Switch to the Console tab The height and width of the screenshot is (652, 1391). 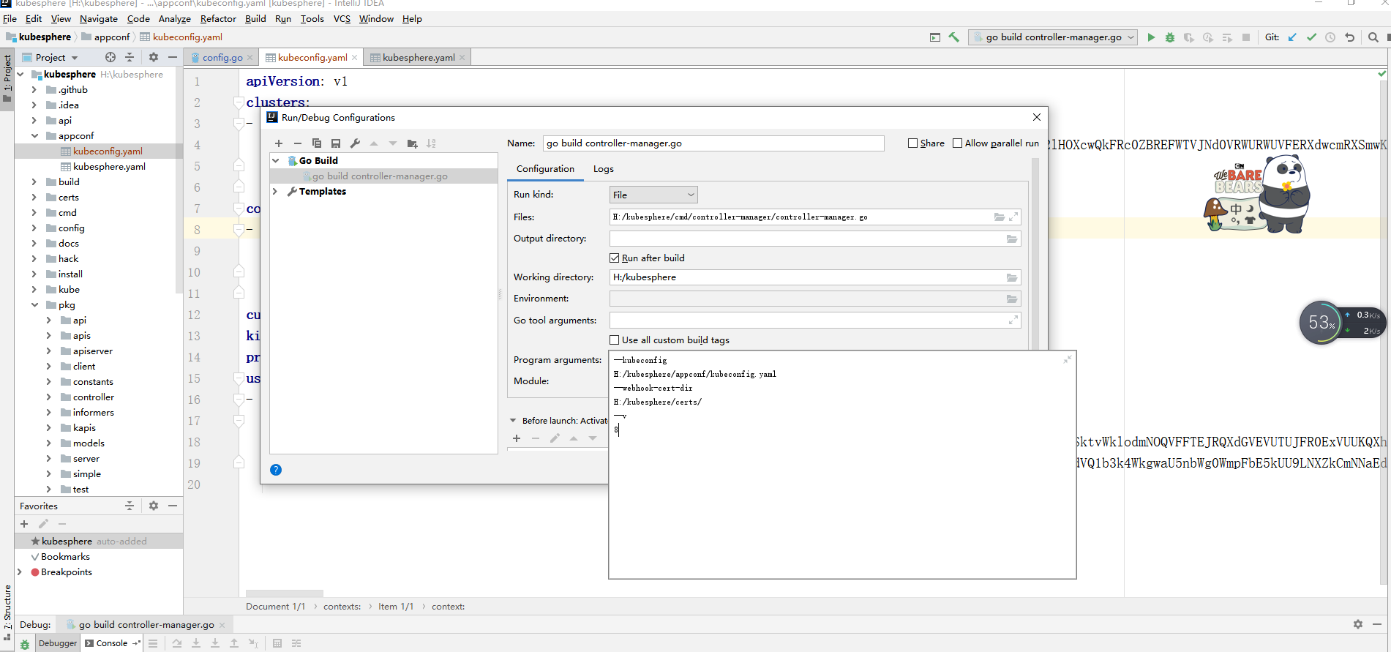coord(111,643)
